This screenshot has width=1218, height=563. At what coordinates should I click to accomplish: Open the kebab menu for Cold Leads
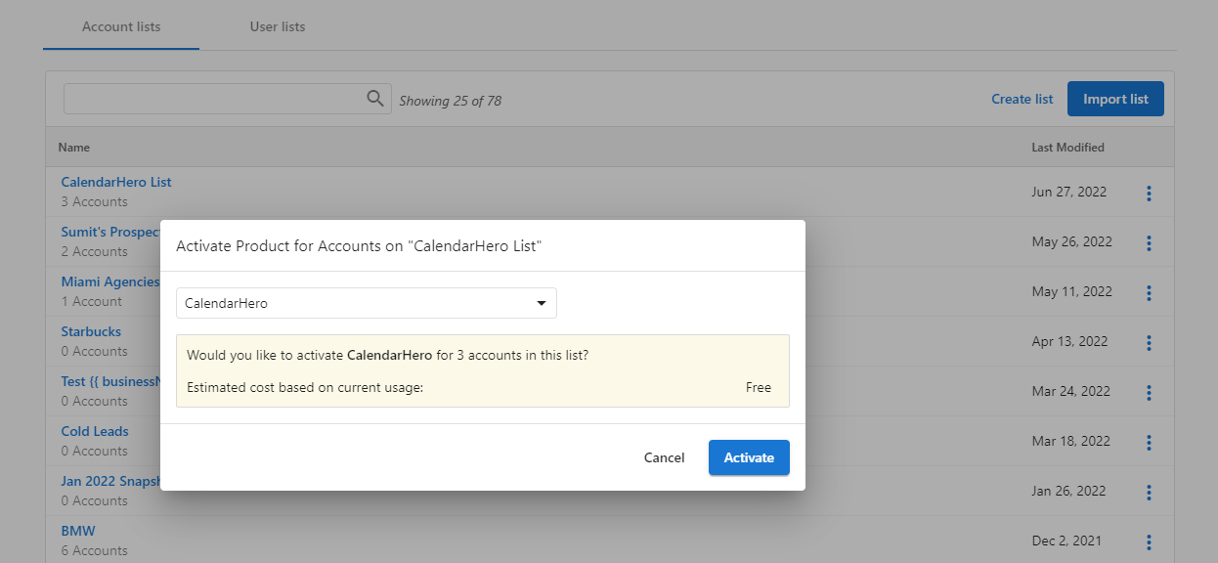[x=1149, y=443]
